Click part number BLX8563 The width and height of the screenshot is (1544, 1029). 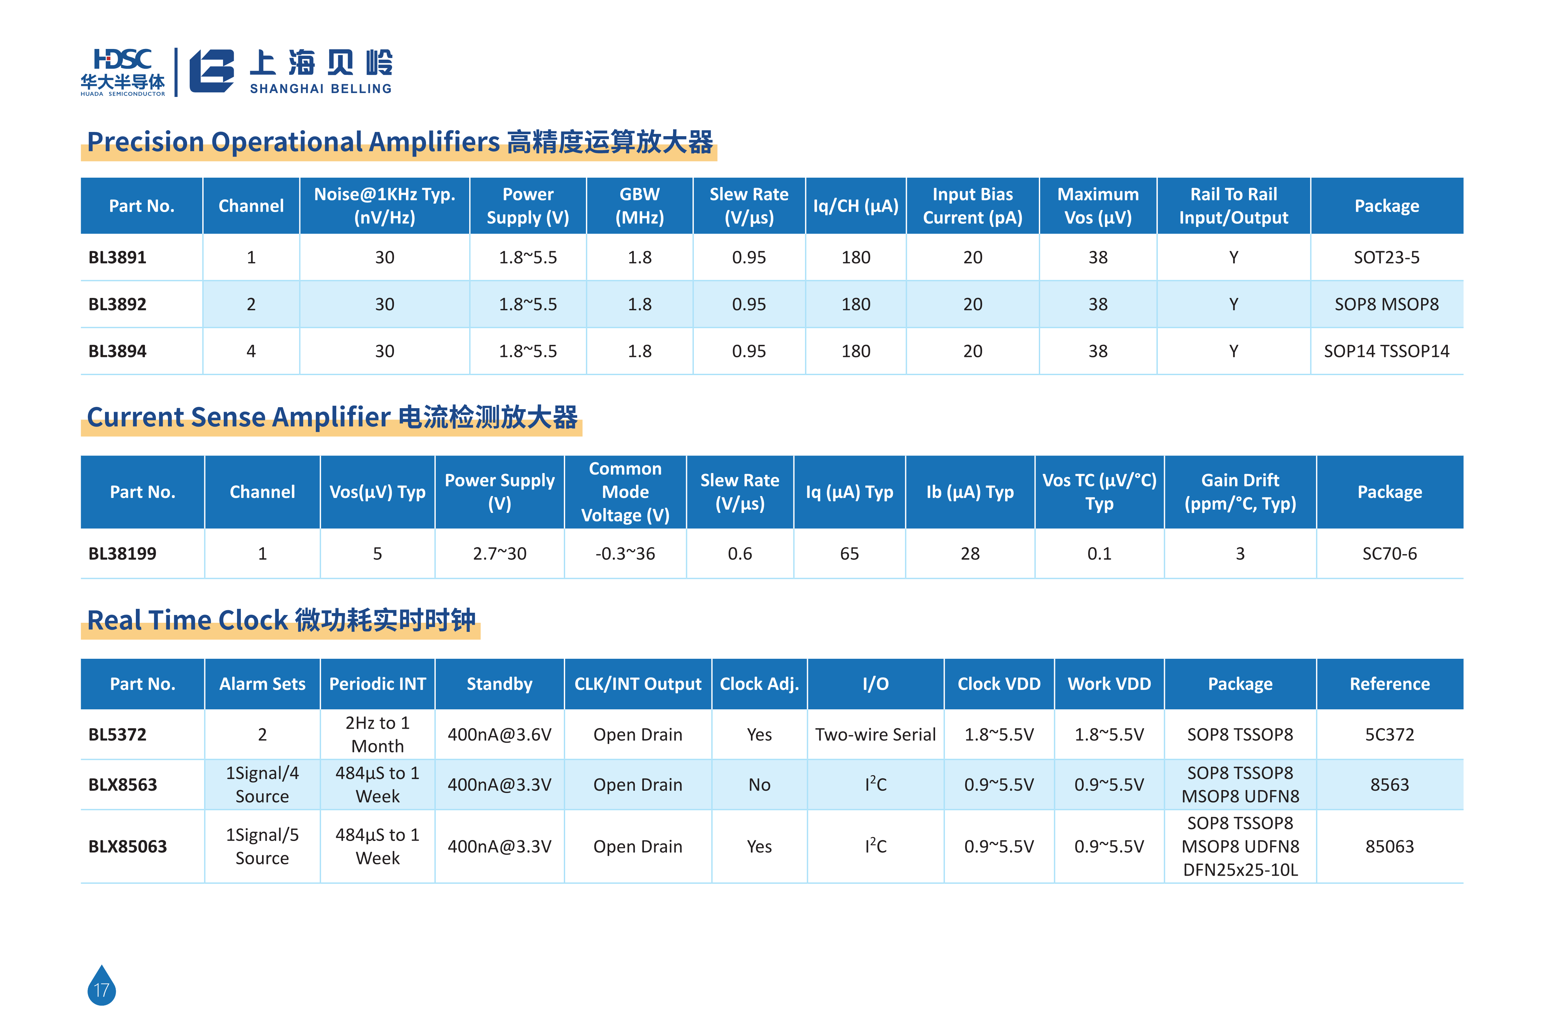(x=123, y=785)
